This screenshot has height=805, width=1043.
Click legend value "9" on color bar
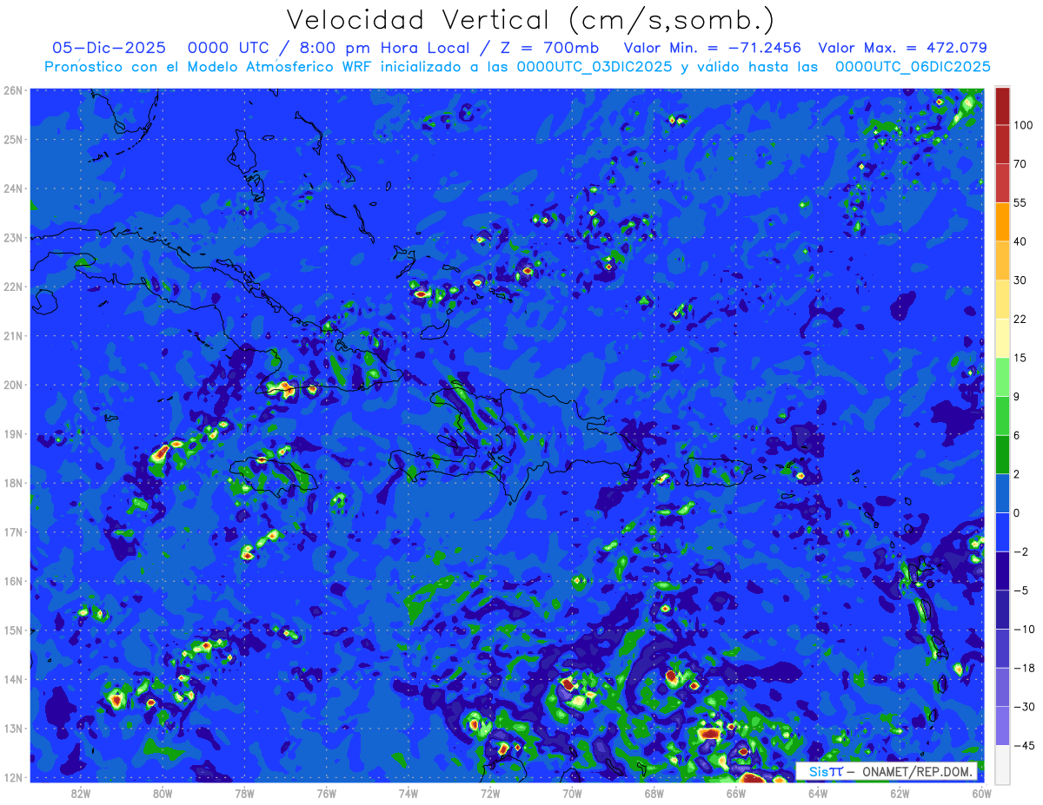[x=1017, y=396]
